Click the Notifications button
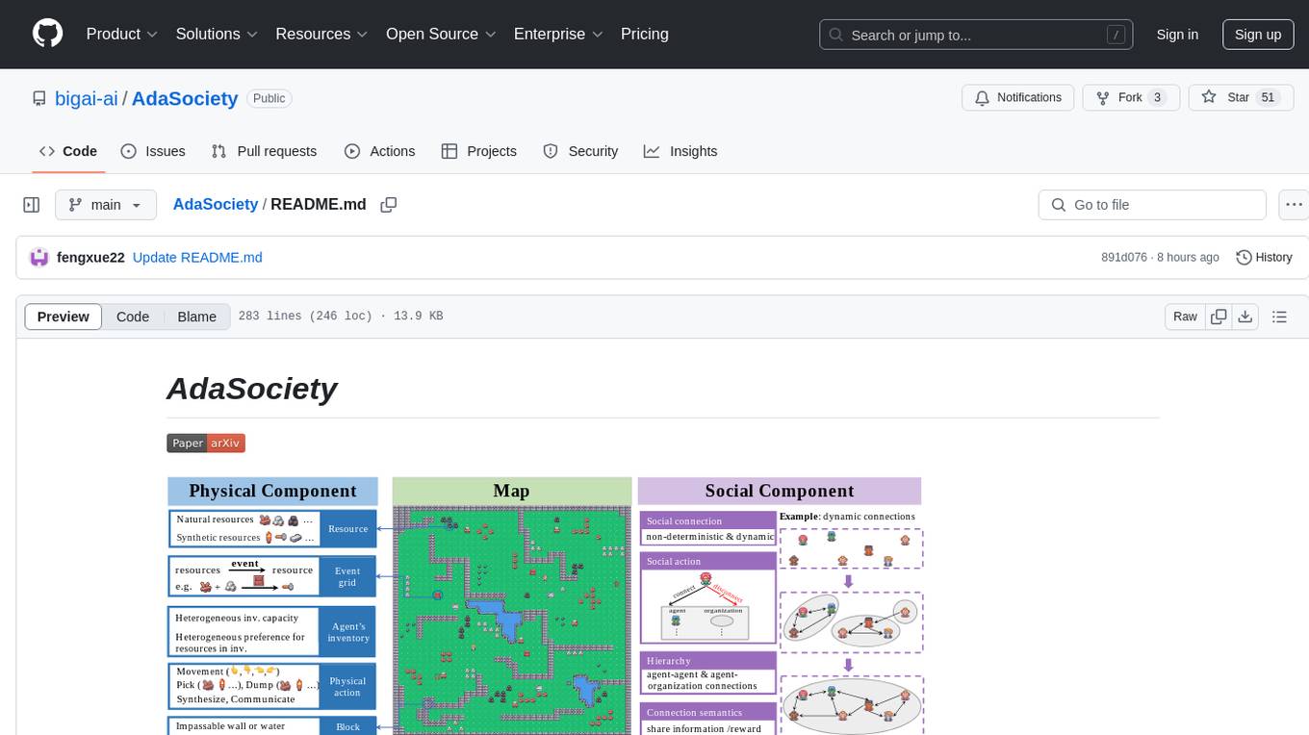 (x=1018, y=97)
